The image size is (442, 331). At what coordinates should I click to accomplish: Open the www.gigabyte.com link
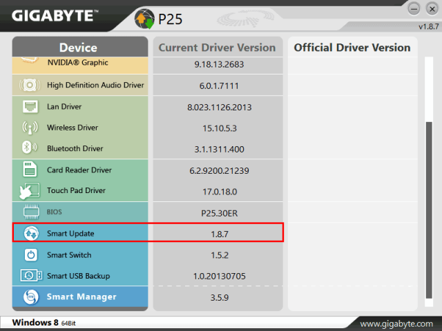click(396, 324)
